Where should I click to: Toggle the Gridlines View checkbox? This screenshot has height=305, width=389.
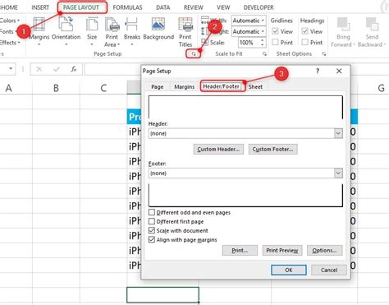point(275,31)
